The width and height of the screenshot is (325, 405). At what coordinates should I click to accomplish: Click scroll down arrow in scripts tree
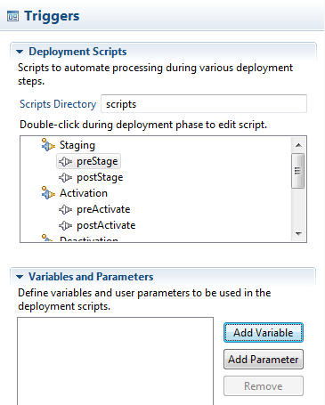298,234
